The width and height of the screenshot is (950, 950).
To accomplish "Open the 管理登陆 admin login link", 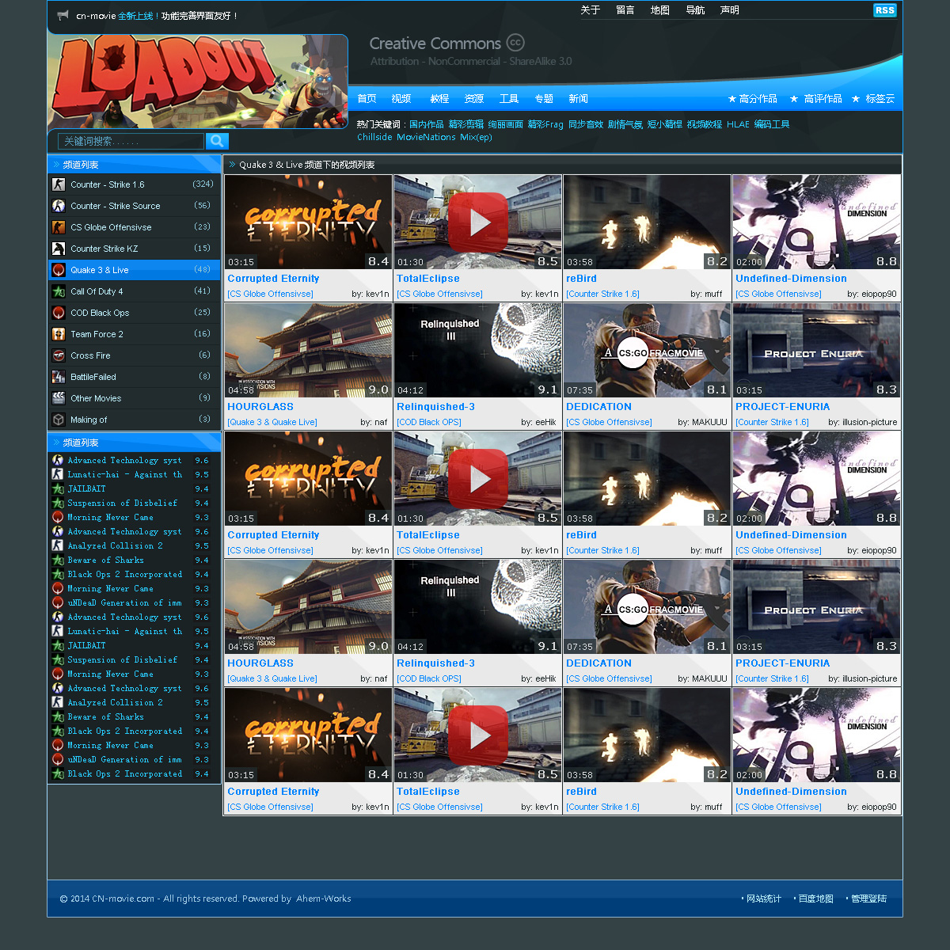I will click(868, 899).
